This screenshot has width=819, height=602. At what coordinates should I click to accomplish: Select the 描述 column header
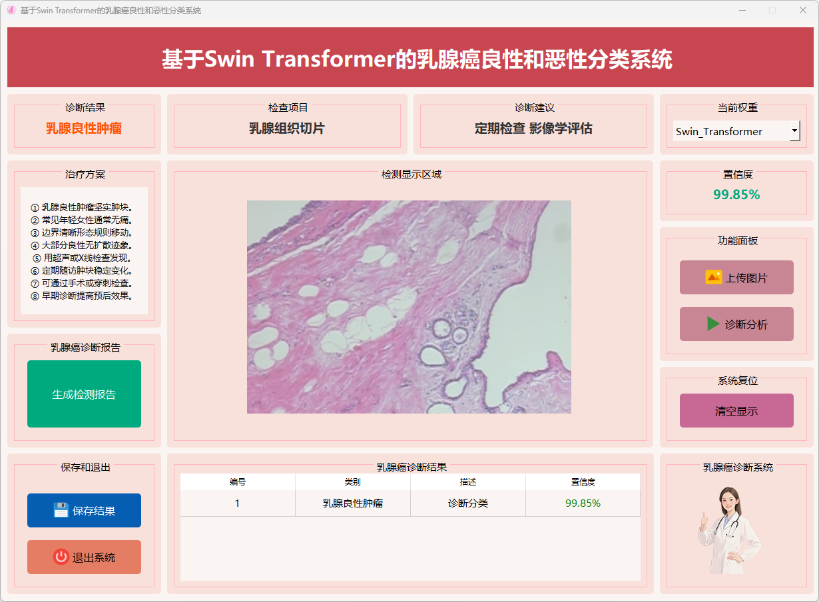(x=468, y=482)
